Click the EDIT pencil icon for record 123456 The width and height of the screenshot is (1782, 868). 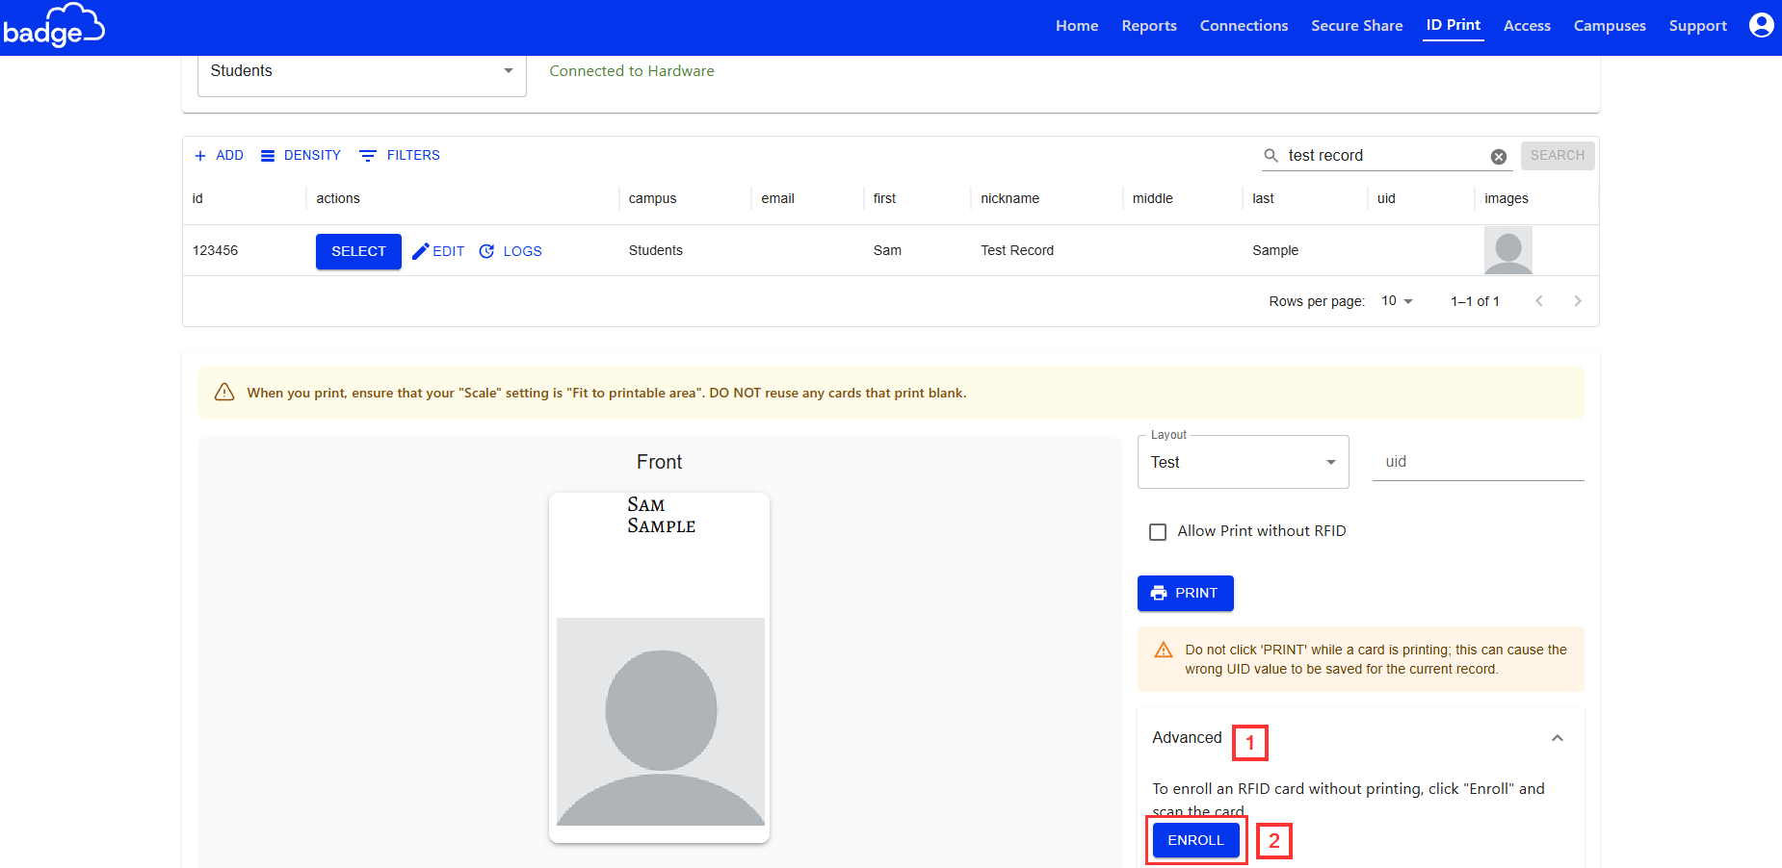coord(420,251)
